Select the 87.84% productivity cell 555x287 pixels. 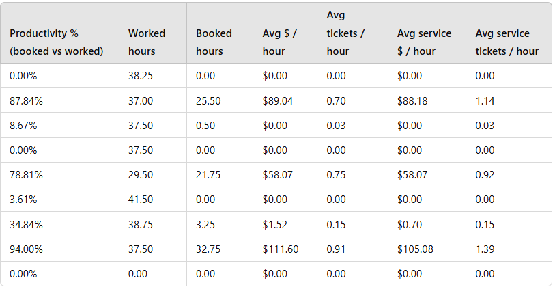(59, 100)
